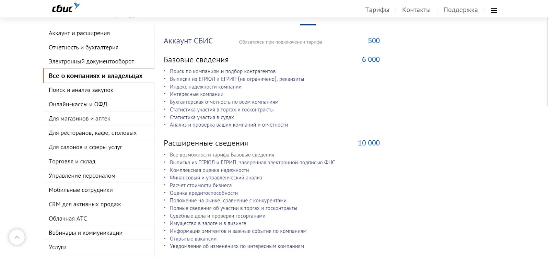
Task: Select Отчетность и бухгалтерия category
Action: (x=99, y=47)
